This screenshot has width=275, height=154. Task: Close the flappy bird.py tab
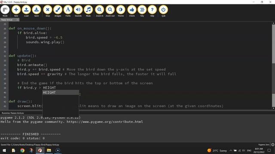click(x=18, y=20)
